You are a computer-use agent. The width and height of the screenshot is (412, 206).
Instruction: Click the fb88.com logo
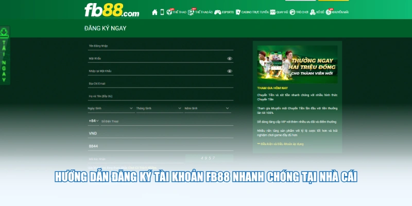(x=112, y=10)
